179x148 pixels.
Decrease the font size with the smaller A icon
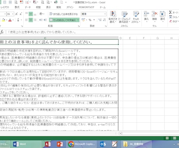pos(21,14)
